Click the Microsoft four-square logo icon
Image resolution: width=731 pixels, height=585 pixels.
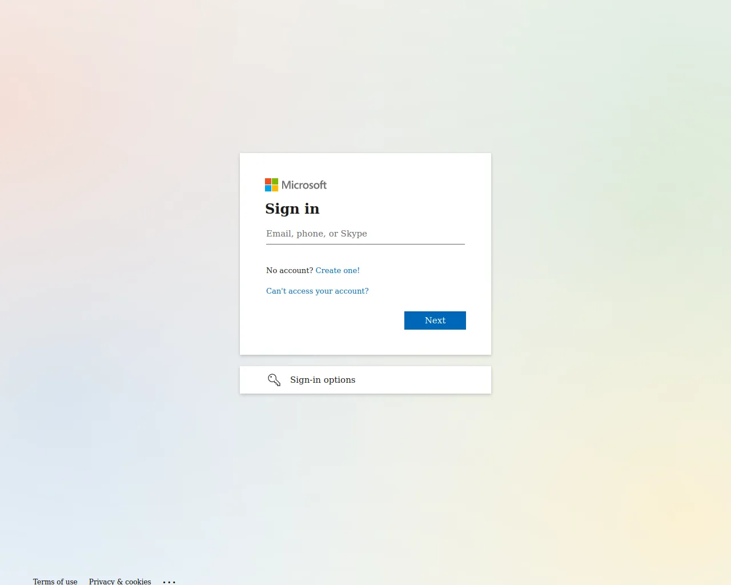pyautogui.click(x=271, y=185)
